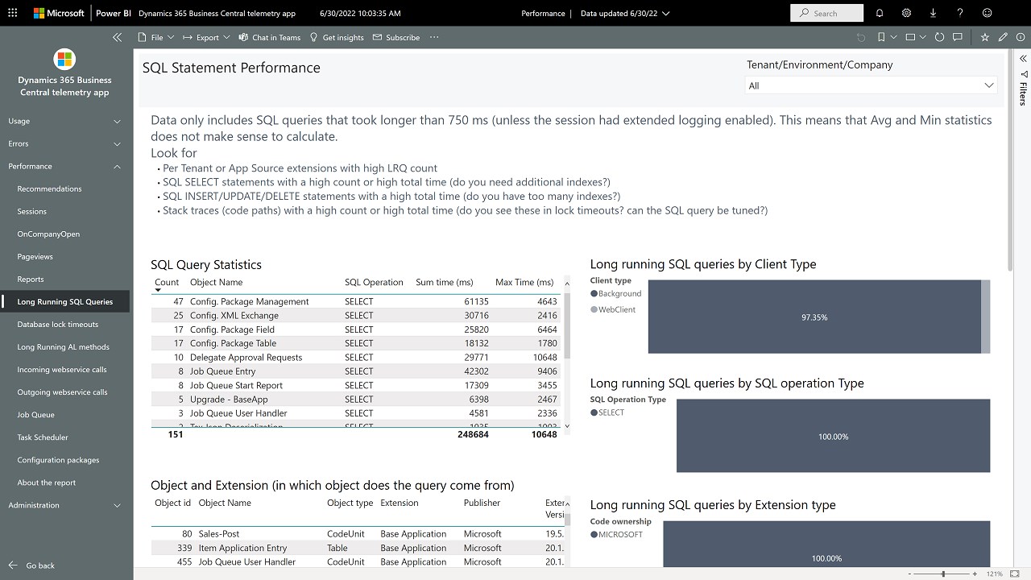This screenshot has height=580, width=1031.
Task: Open the Reports page
Action: 31,279
